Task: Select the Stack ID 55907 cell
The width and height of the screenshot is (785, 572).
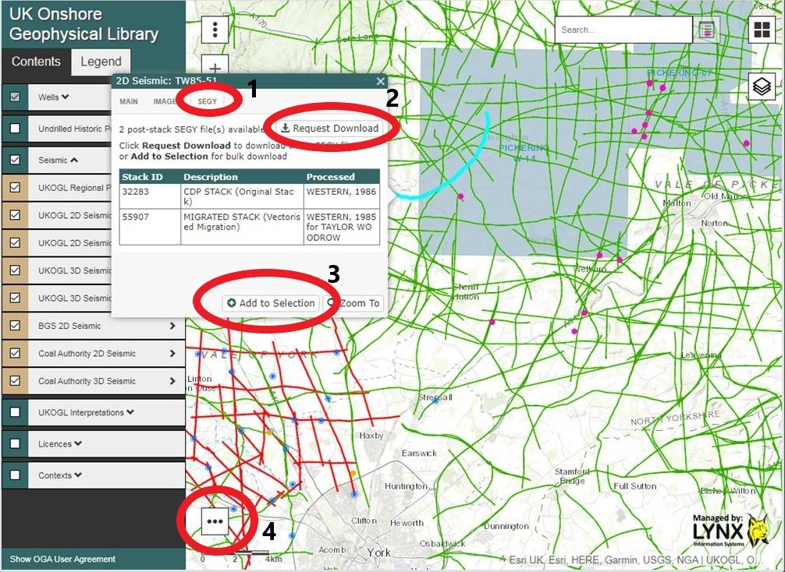Action: pos(150,227)
